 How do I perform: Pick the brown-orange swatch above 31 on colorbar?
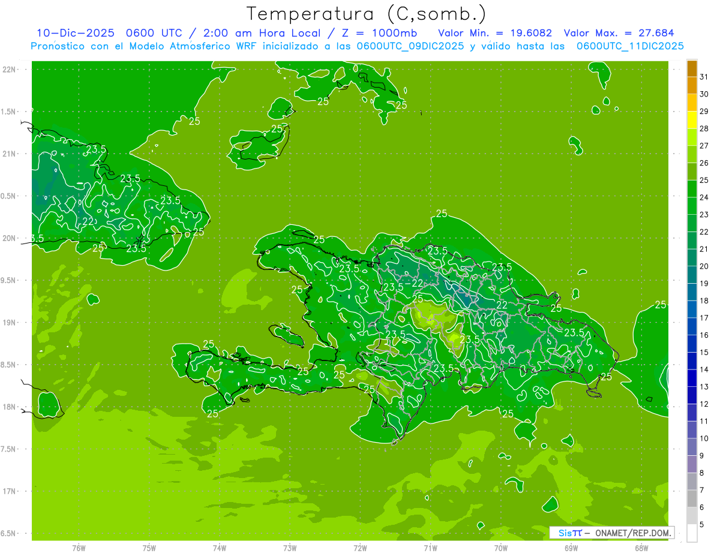[x=692, y=68]
